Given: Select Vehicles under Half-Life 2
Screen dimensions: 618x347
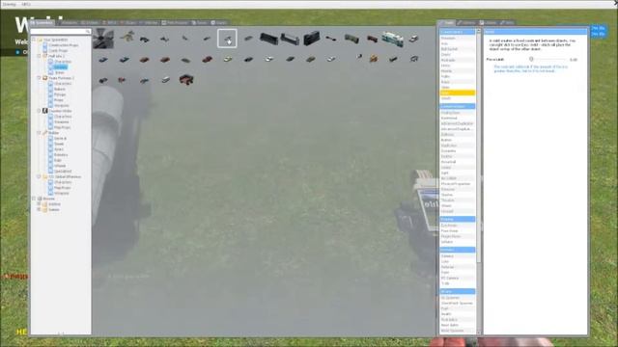Looking at the screenshot, I should tap(60, 67).
